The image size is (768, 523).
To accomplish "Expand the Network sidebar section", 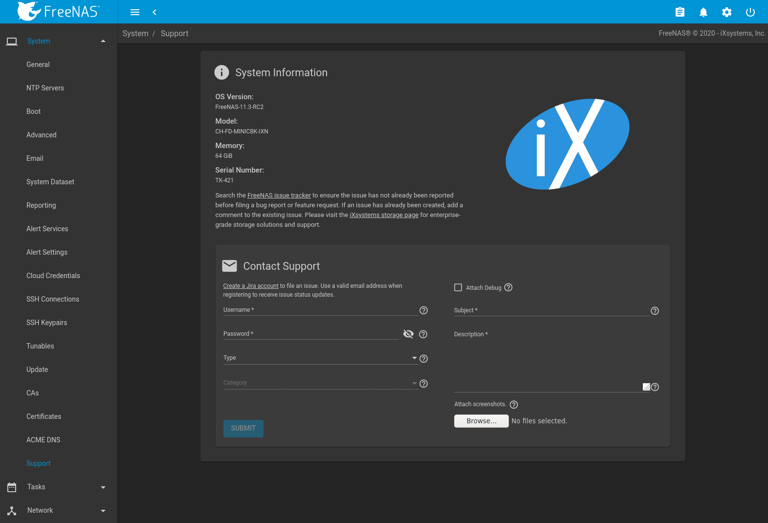I will click(59, 510).
